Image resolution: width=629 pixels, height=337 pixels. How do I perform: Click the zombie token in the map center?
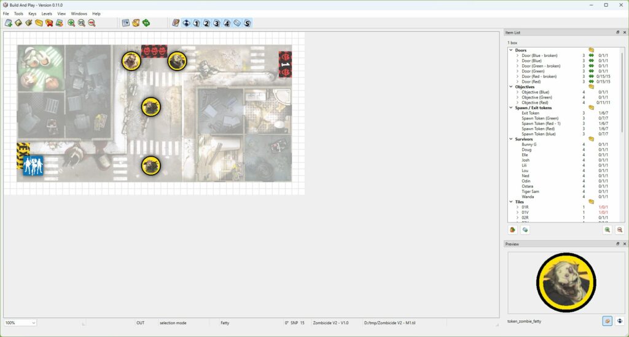151,107
